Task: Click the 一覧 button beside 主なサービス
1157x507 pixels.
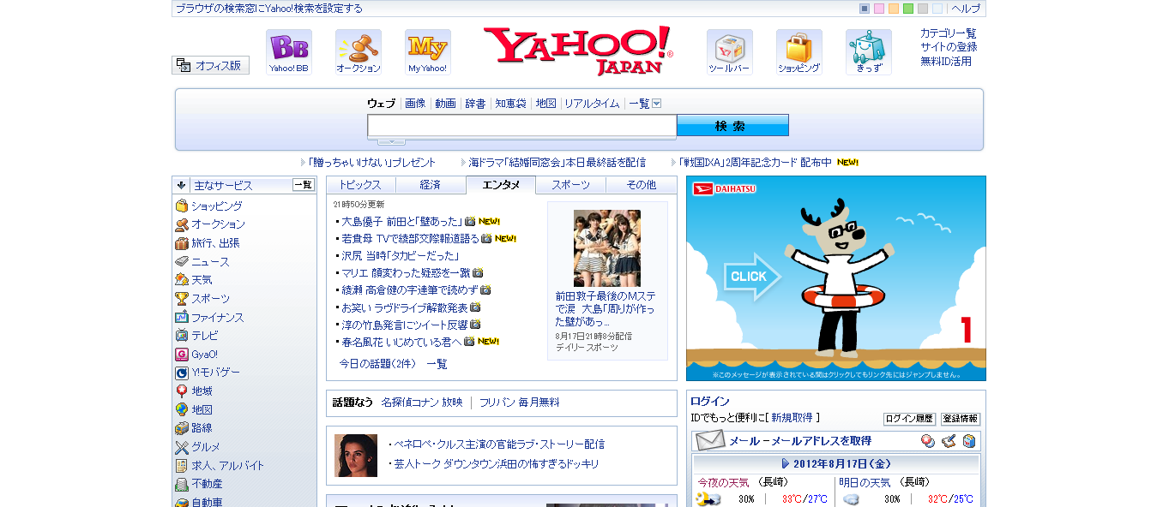Action: pyautogui.click(x=304, y=185)
